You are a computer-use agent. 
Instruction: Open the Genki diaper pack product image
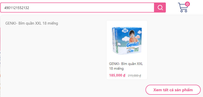click(127, 41)
